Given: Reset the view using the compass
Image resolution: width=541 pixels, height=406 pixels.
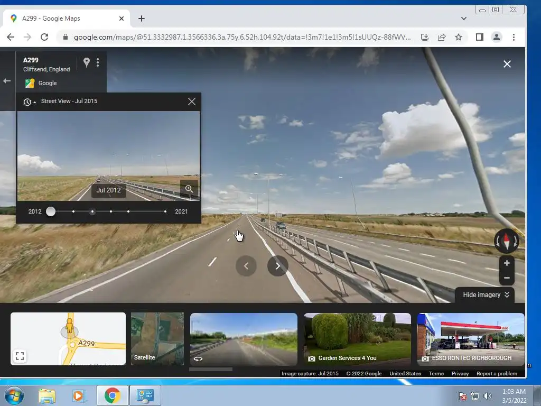Looking at the screenshot, I should (507, 241).
